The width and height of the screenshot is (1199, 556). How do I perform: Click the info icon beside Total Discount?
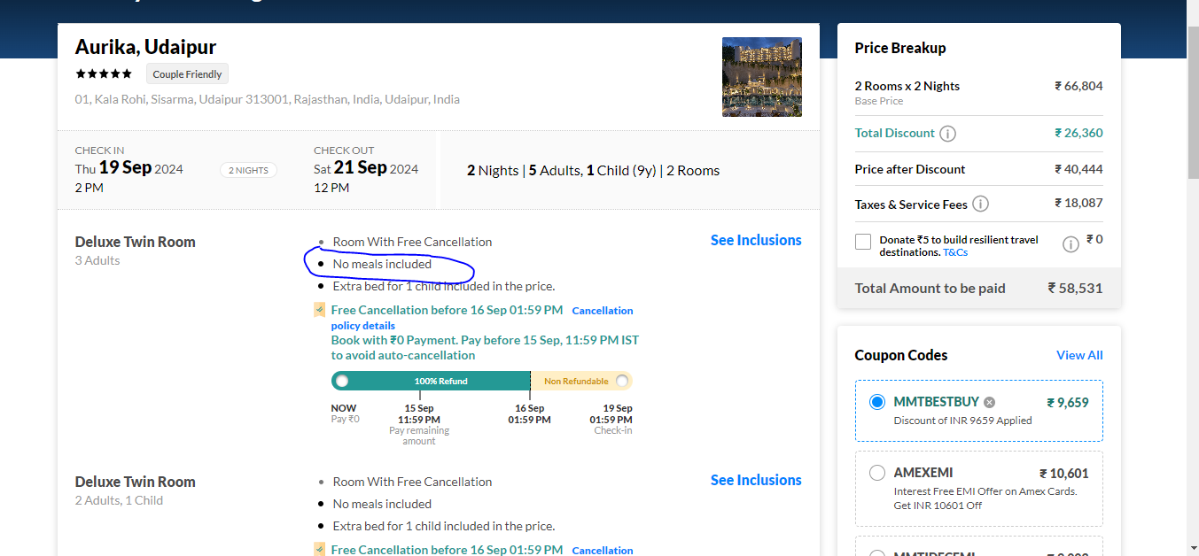(x=947, y=134)
